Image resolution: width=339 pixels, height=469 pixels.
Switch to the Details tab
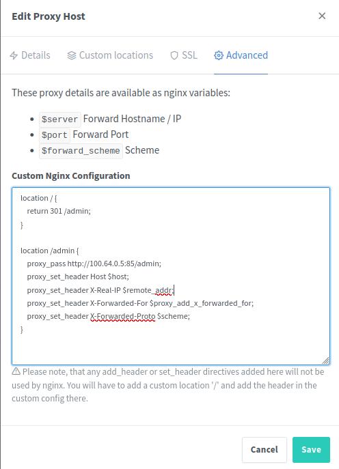tap(30, 55)
